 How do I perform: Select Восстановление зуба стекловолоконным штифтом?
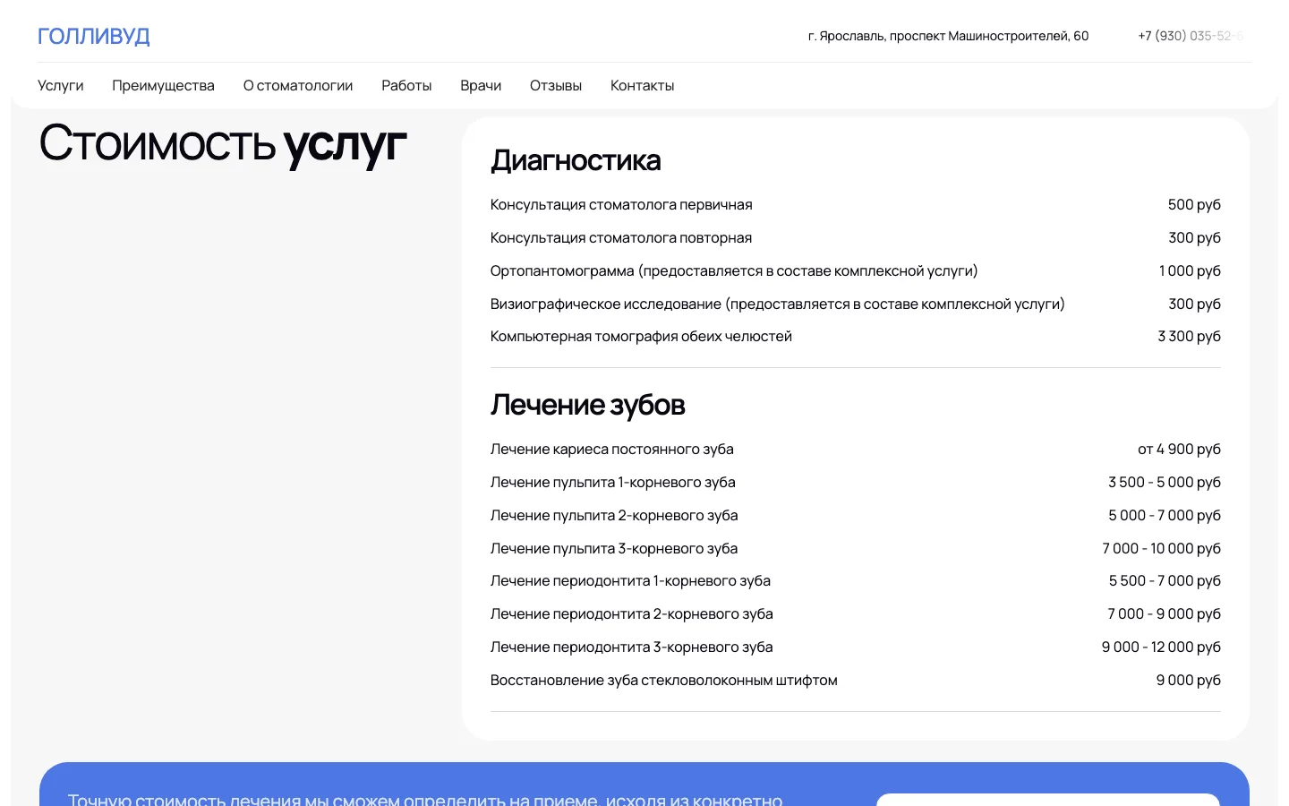[x=664, y=681]
